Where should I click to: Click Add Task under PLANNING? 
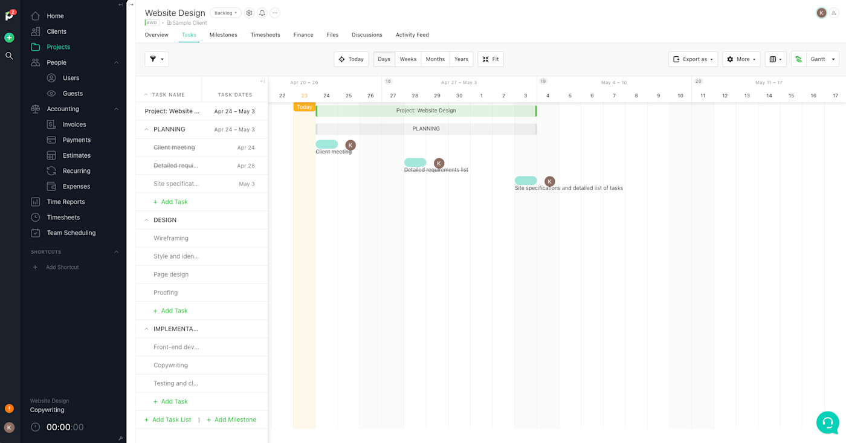[170, 202]
